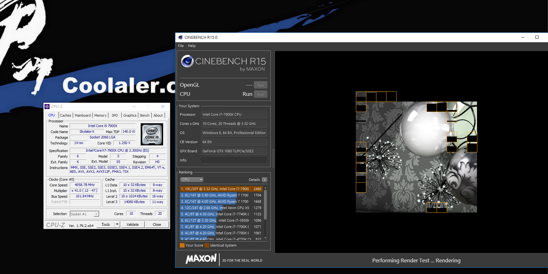Click the Cinebench logo sphere icon
Screen dimensions: 548x274
pyautogui.click(x=187, y=61)
